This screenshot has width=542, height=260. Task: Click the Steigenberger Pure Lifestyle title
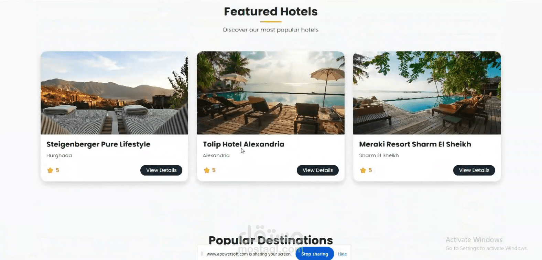98,144
